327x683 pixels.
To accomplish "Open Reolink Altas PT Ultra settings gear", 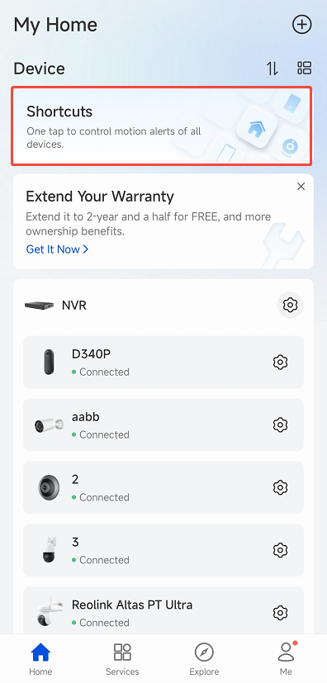I will coord(280,613).
